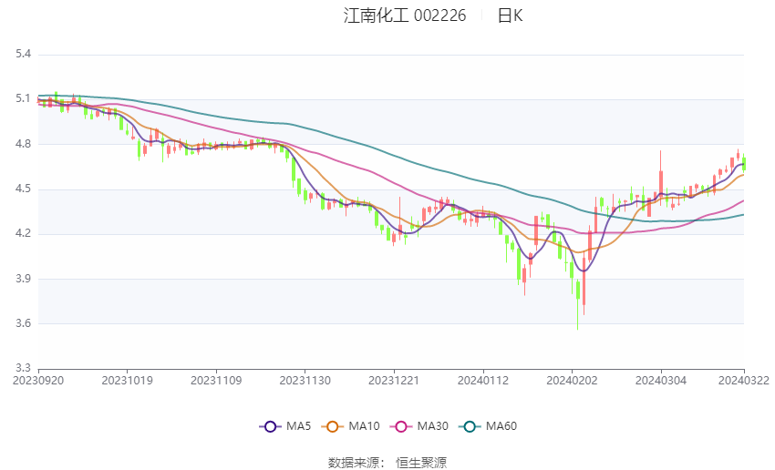Click the 江南化工 002226 chart title
This screenshot has width=775, height=470.
point(405,15)
